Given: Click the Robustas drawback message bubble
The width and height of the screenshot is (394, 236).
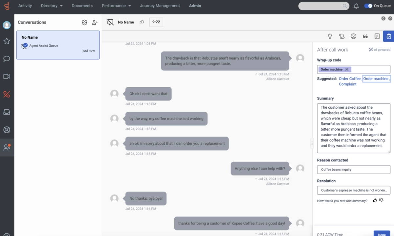Looking at the screenshot, I should pyautogui.click(x=225, y=61).
